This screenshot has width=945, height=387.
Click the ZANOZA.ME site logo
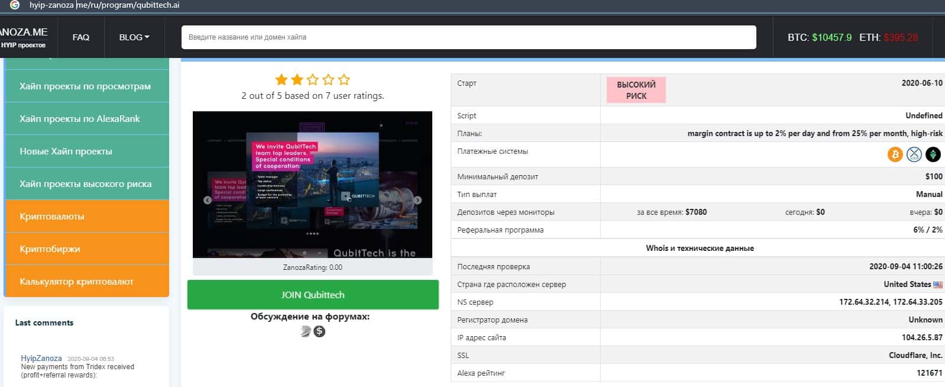(24, 37)
